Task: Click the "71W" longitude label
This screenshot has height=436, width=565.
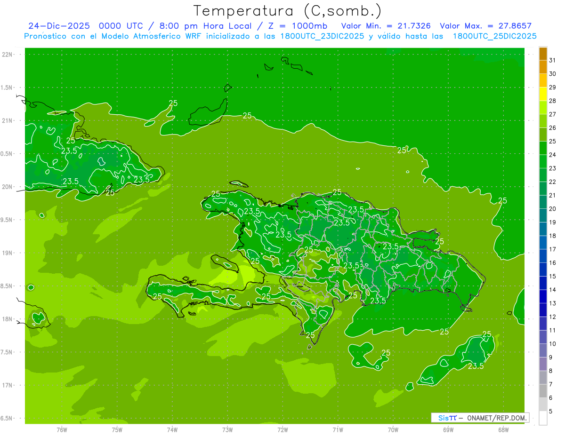Action: 338,429
